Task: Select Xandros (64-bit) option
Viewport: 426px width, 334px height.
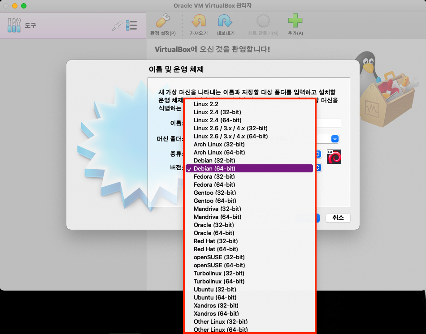Action: pos(249,313)
